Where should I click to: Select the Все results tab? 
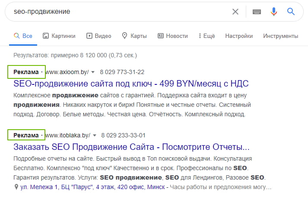tap(23, 36)
